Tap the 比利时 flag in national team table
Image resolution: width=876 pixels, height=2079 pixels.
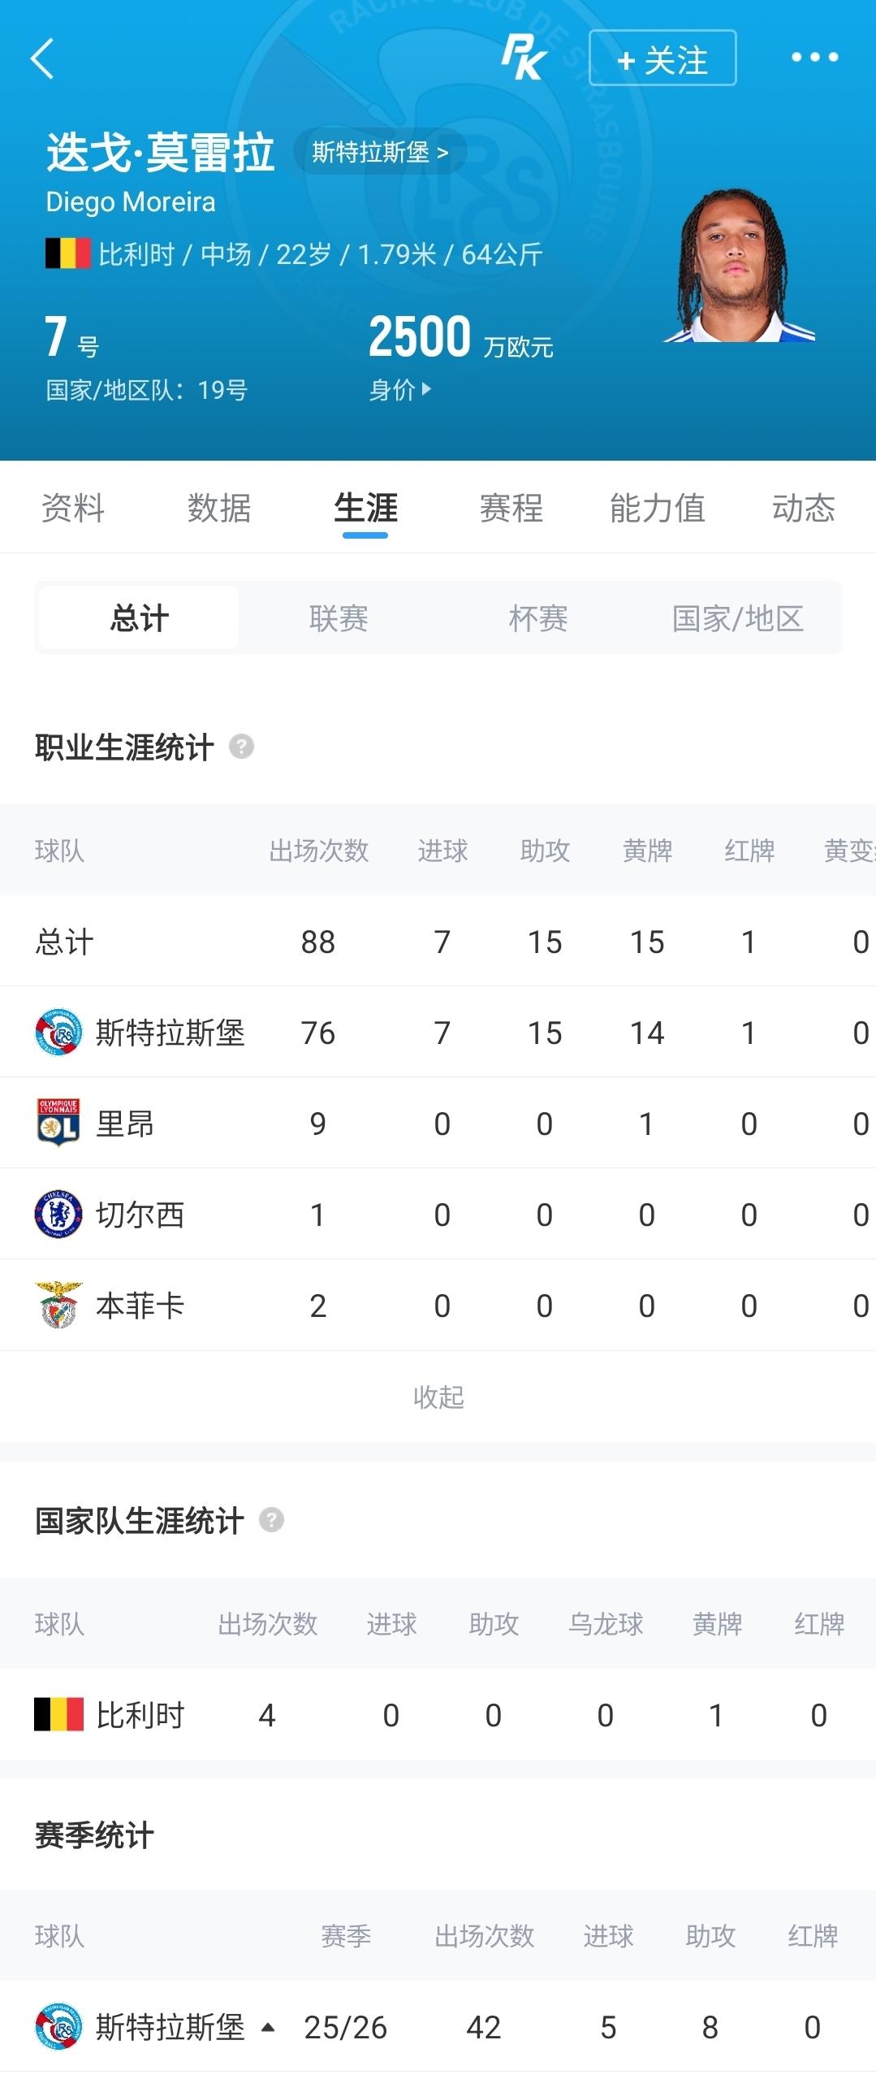(x=58, y=1715)
